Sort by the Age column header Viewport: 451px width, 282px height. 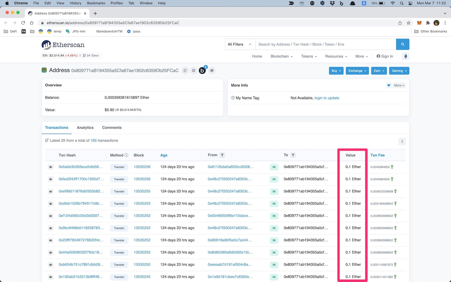pyautogui.click(x=164, y=155)
